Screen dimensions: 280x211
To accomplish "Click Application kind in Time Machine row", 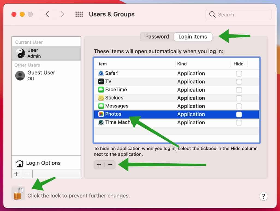I will (x=191, y=123).
